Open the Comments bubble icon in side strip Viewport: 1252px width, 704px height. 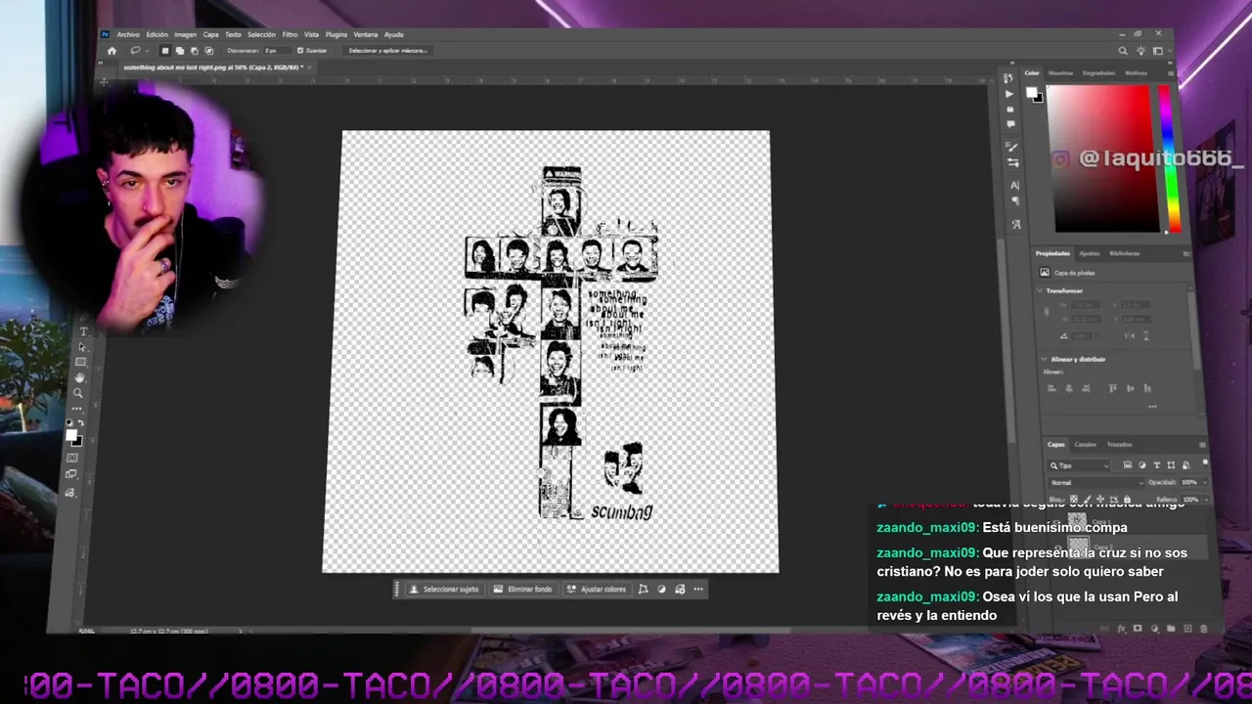pos(1010,124)
